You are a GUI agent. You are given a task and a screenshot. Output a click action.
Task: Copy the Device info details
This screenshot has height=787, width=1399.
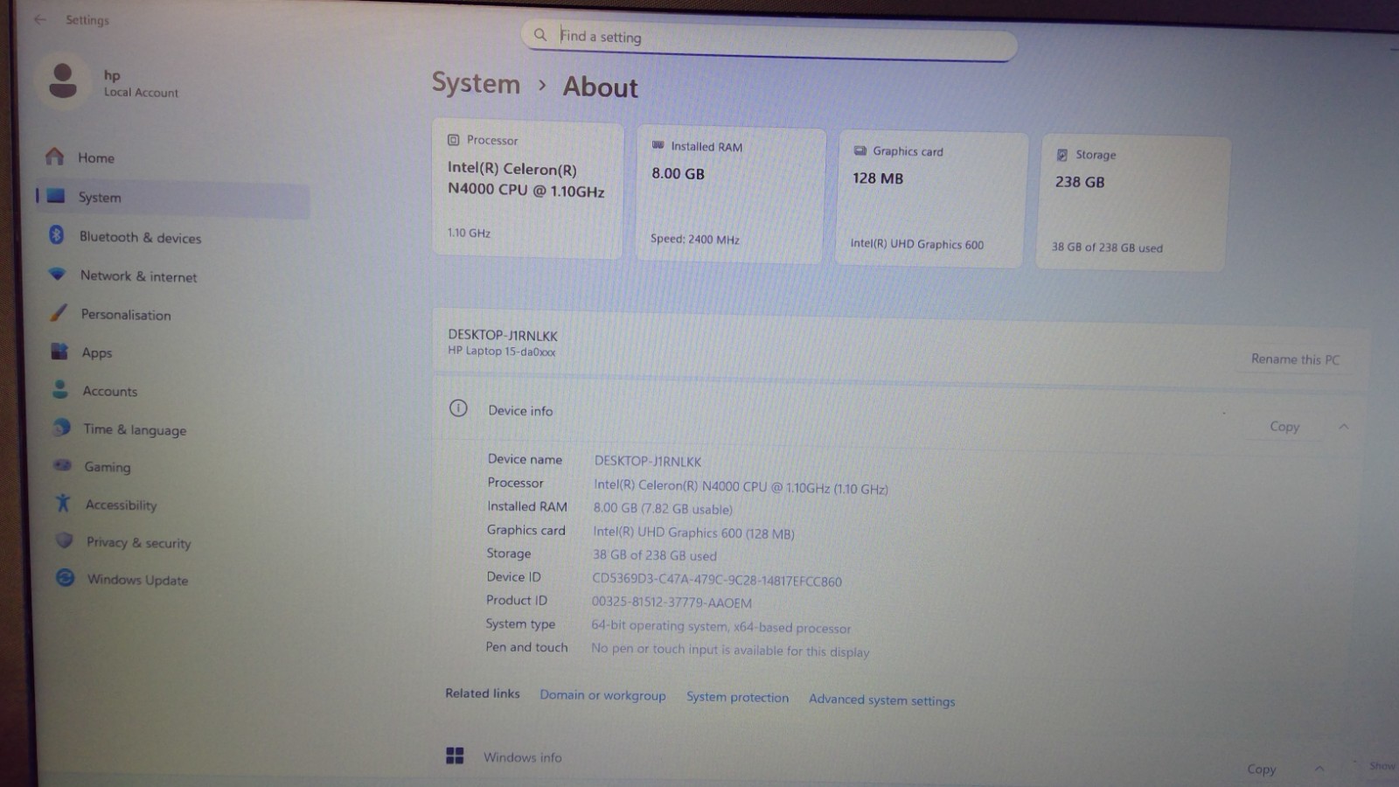1284,427
